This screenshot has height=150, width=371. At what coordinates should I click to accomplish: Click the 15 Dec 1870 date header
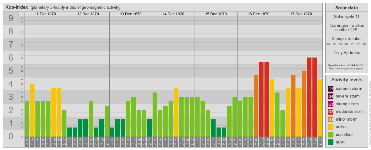216,14
